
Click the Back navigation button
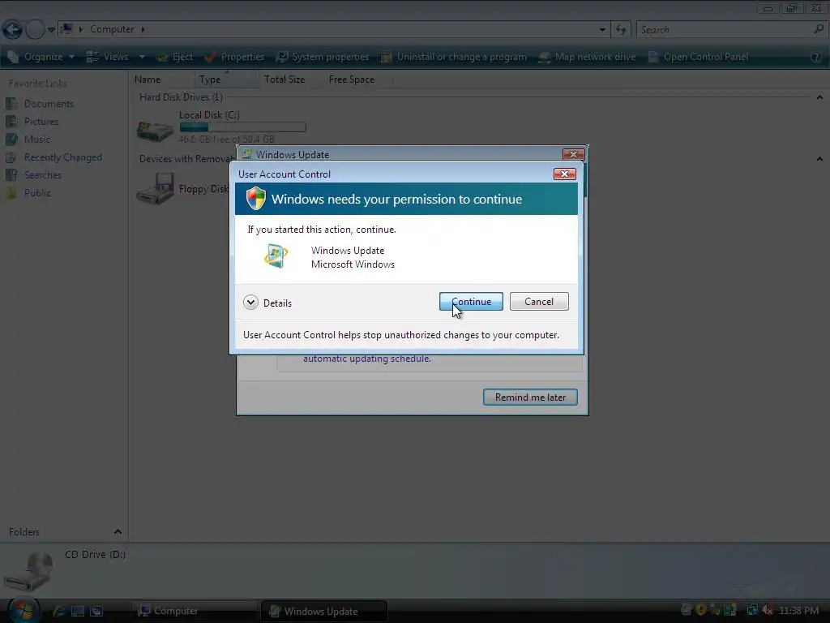pyautogui.click(x=13, y=29)
